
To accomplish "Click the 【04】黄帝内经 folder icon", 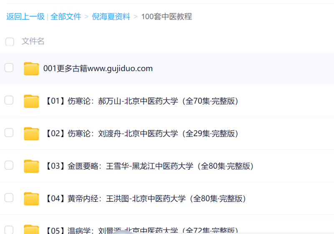I will (x=31, y=198).
